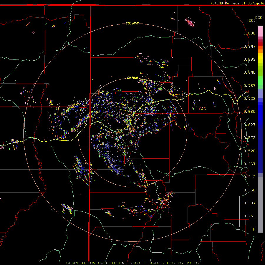Click the 0.573 scale value

click(249, 138)
